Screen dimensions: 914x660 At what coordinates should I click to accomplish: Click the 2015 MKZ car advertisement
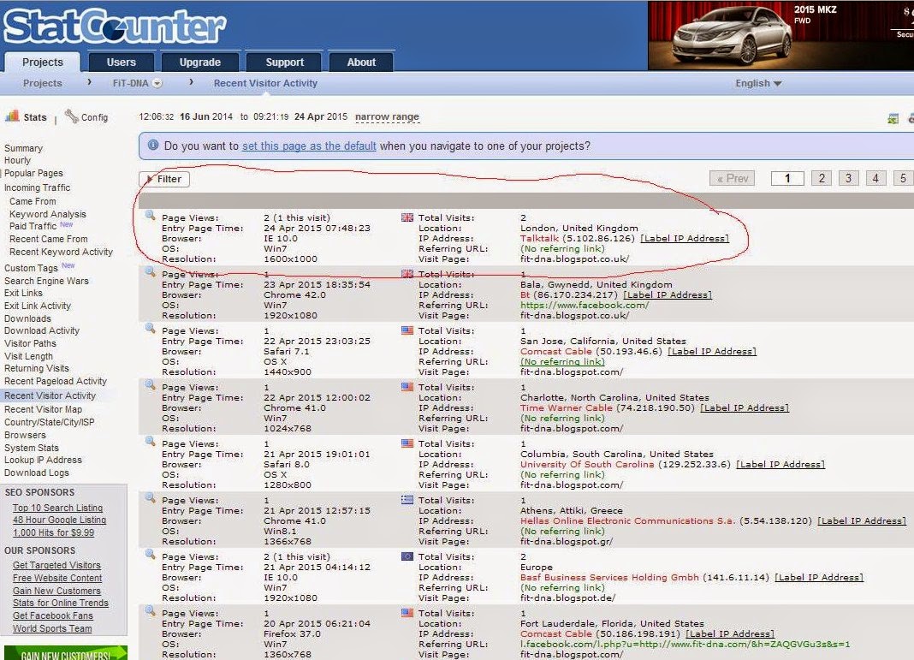click(781, 36)
